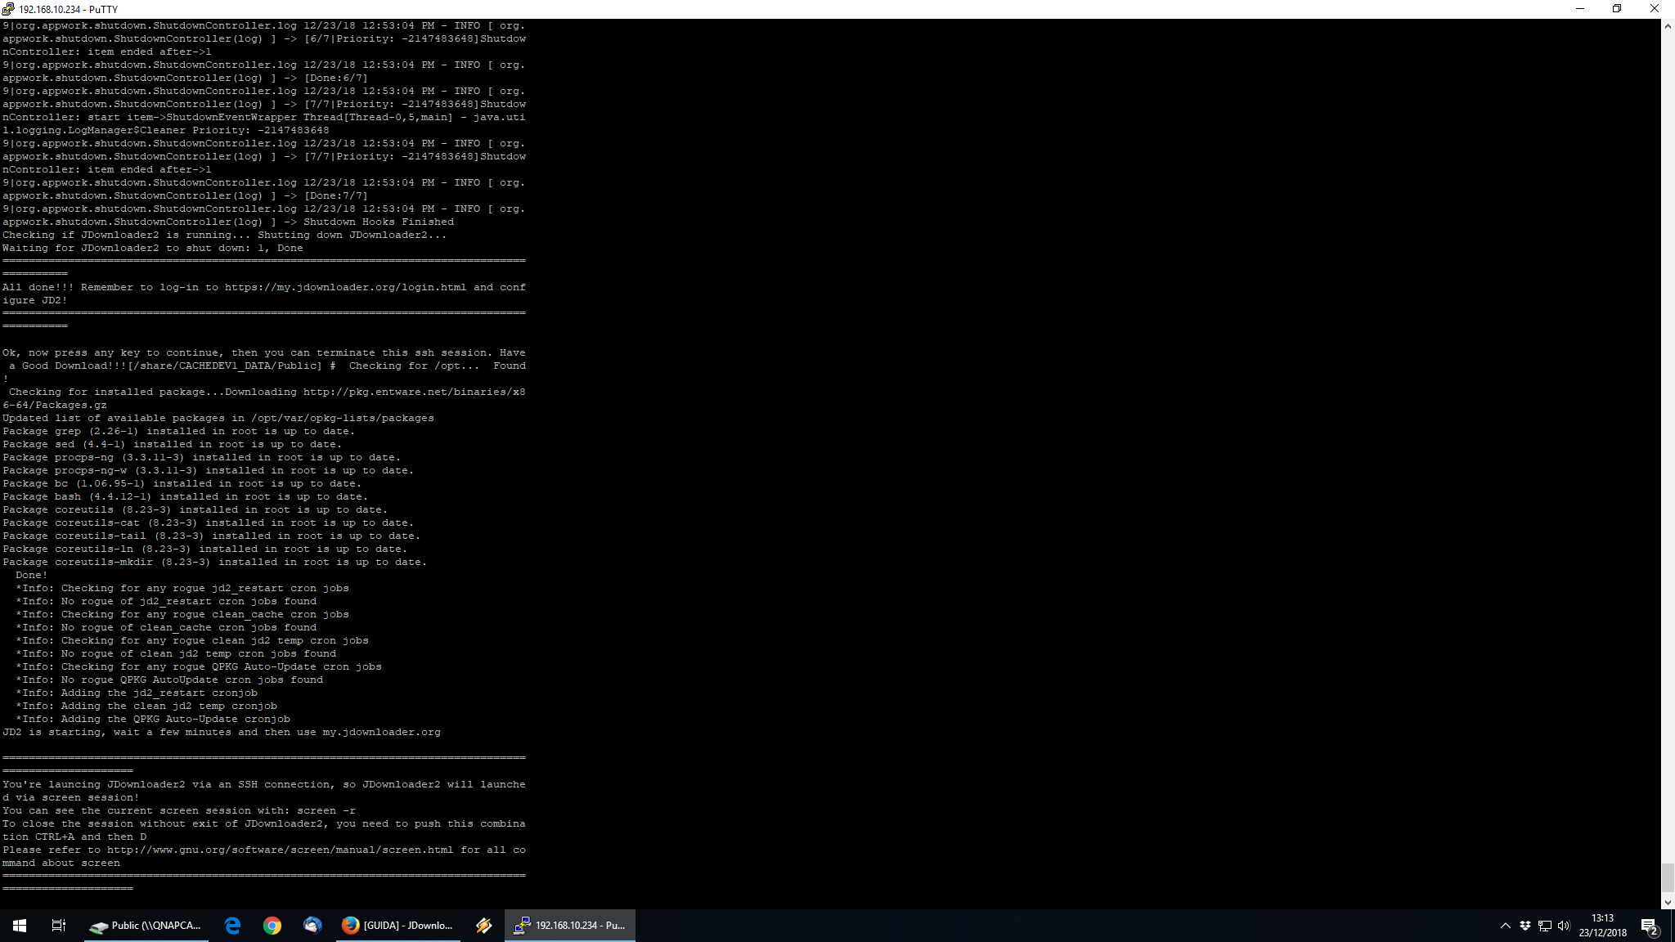Expand hidden system tray icons chevron

1505,926
